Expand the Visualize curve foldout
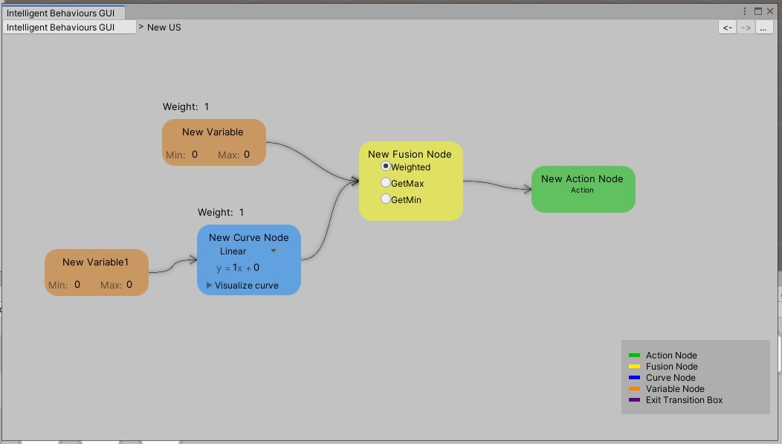Viewport: 782px width, 444px height. [x=210, y=285]
